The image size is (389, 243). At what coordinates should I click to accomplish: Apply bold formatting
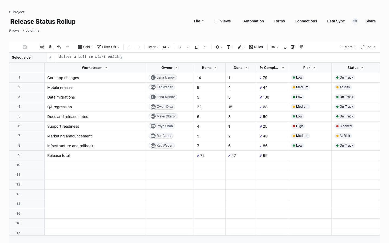point(179,47)
